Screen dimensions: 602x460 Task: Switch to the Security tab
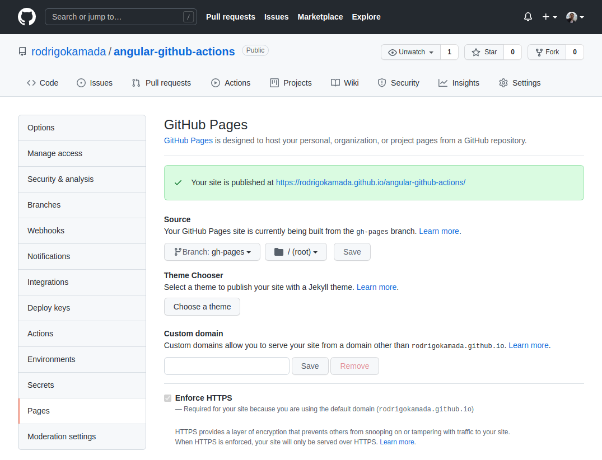pyautogui.click(x=399, y=83)
